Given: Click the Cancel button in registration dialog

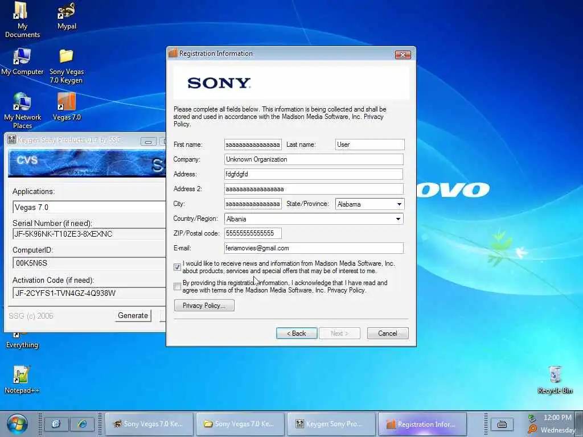Looking at the screenshot, I should pyautogui.click(x=388, y=333).
